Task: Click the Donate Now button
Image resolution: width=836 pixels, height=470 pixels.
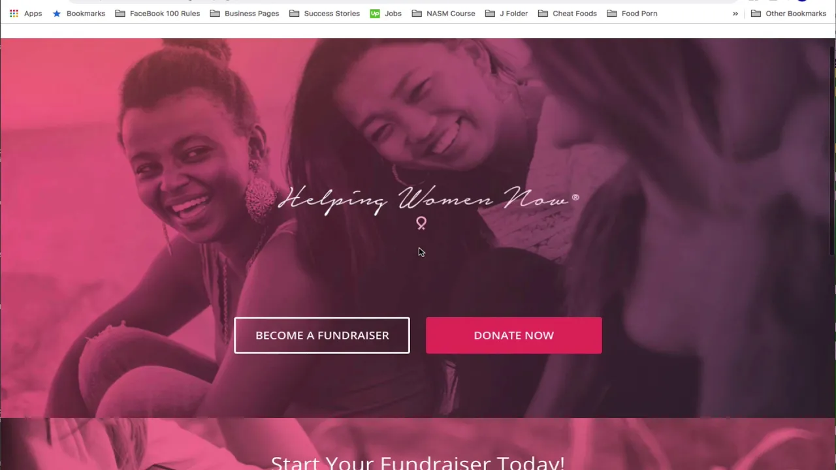Action: tap(514, 336)
